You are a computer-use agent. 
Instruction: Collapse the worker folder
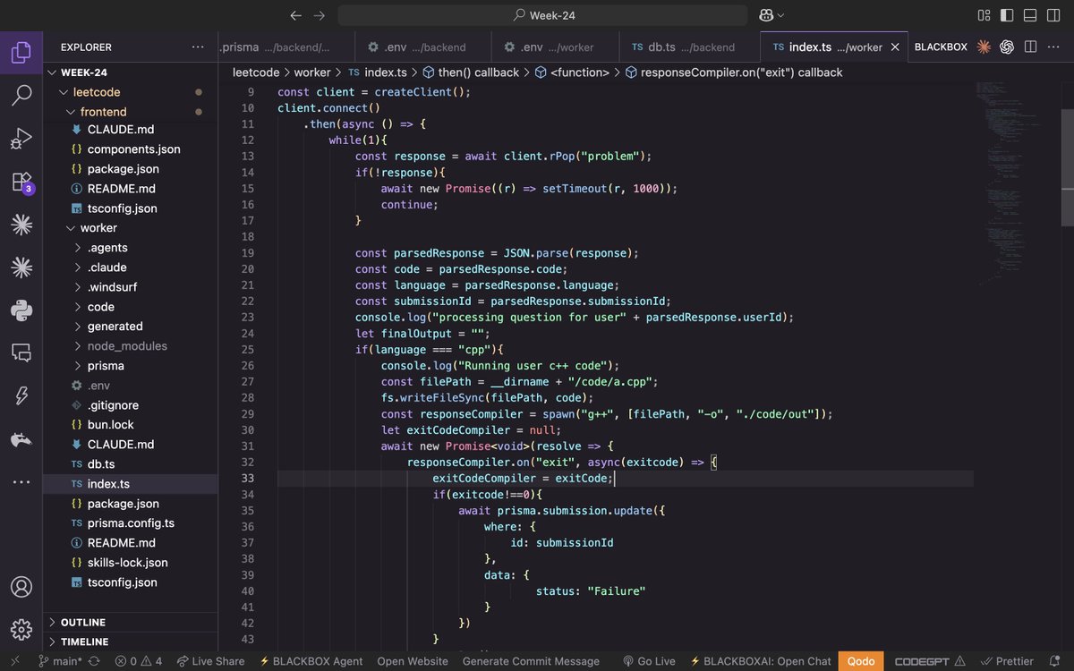pos(131,228)
